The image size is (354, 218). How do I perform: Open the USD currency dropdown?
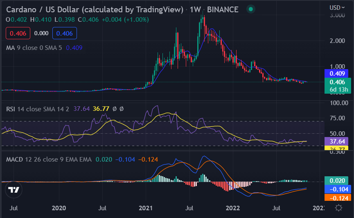[x=337, y=8]
